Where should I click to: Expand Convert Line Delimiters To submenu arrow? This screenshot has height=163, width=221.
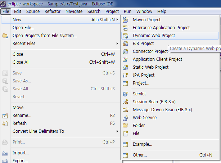point(117,131)
